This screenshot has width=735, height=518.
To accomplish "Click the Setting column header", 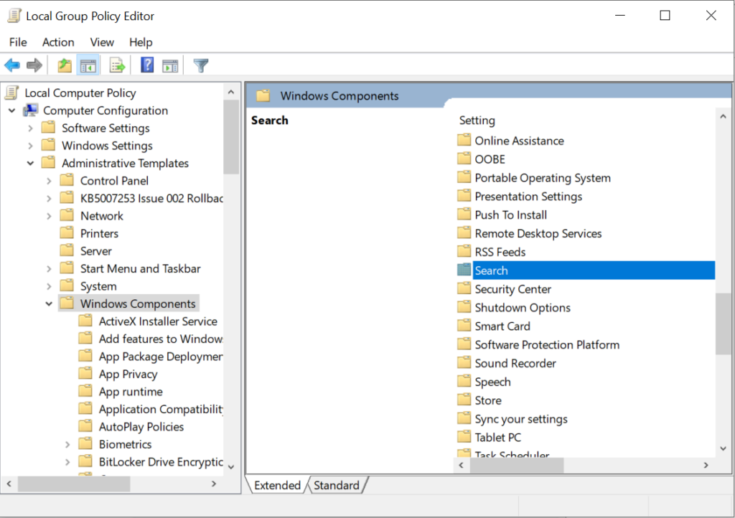I will pyautogui.click(x=477, y=121).
